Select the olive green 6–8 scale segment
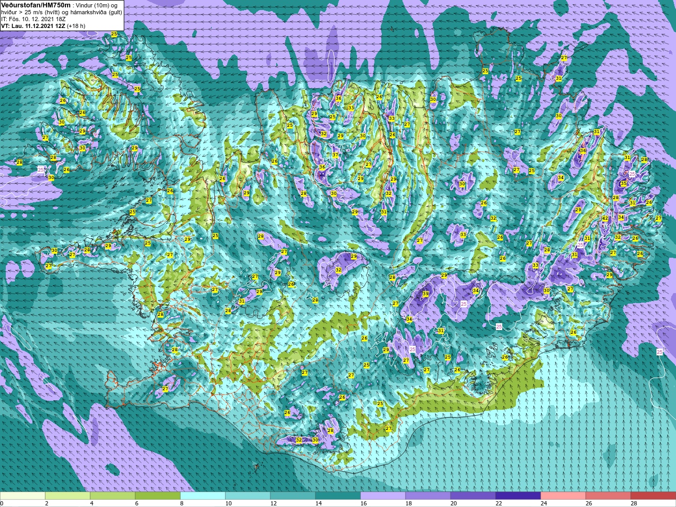Viewport: 676px width, 507px height. (x=158, y=496)
